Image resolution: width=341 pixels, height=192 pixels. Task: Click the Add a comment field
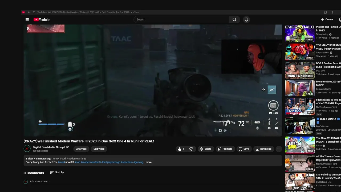[155, 181]
